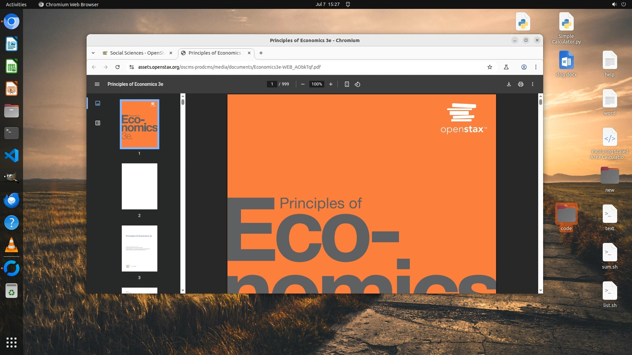The height and width of the screenshot is (355, 632).
Task: Open Visual Studio Code from dock
Action: 12,155
